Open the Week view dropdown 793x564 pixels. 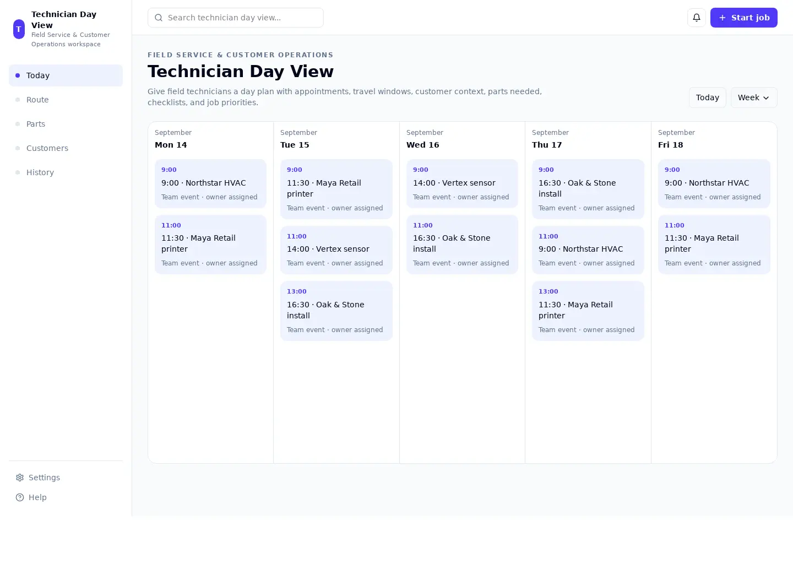pyautogui.click(x=754, y=97)
